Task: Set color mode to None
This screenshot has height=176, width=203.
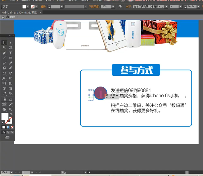Action: coord(12,127)
